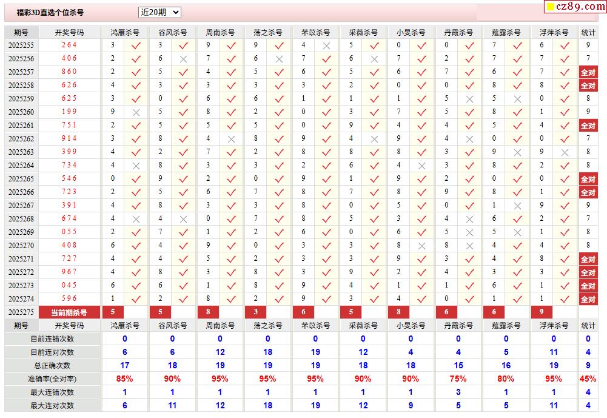The height and width of the screenshot is (418, 607).
Task: Click the gray cross for 芣苡杀号 in 2025255
Action: [x=326, y=46]
